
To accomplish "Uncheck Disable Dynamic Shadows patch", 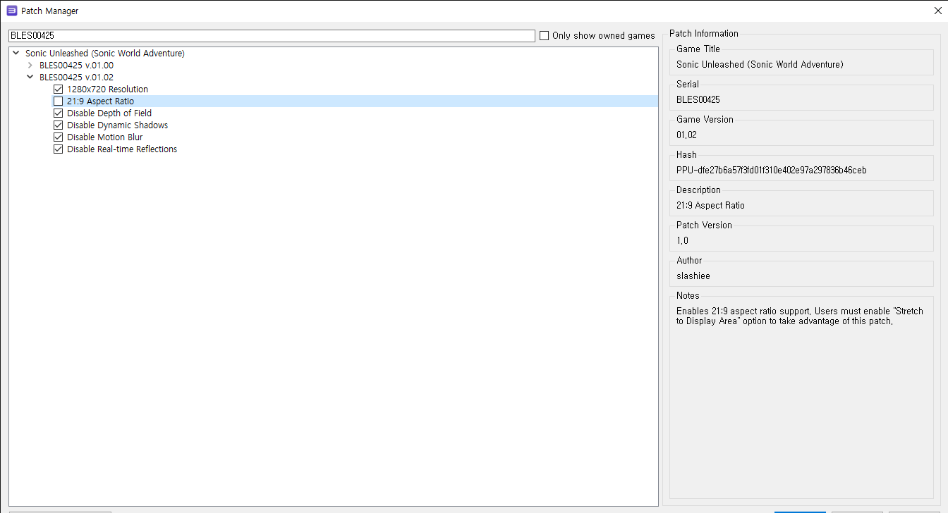I will pyautogui.click(x=59, y=125).
